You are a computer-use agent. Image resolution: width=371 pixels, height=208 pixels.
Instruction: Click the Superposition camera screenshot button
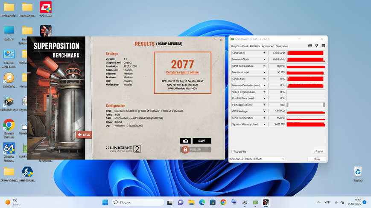tap(185, 141)
